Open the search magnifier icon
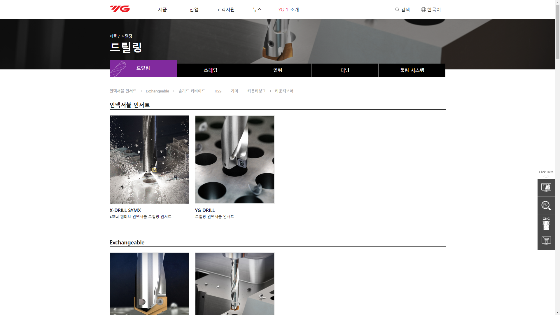This screenshot has height=315, width=560. pos(397,10)
